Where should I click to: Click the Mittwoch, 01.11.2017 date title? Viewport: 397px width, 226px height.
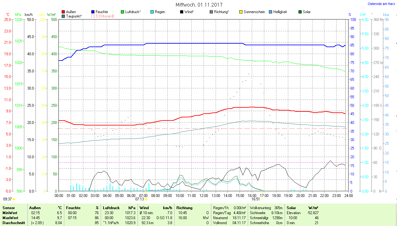199,5
